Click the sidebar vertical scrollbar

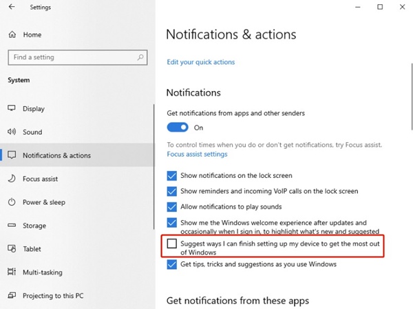(153, 167)
